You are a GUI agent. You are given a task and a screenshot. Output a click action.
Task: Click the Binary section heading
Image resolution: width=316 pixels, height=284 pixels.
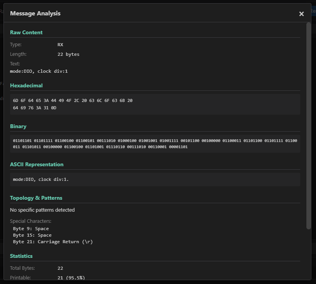(x=18, y=127)
